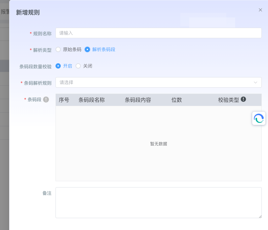This screenshot has height=230, width=268.
Task: Click the 序号 column header
Action: (x=64, y=100)
